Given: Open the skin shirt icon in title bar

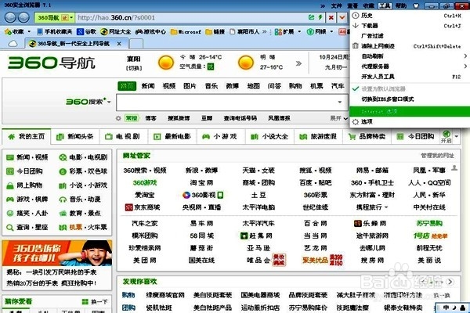Looking at the screenshot, I should tap(416, 5).
